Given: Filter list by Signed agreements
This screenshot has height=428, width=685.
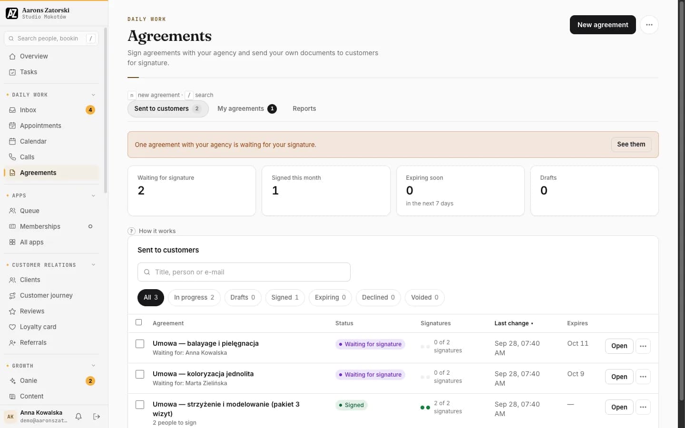Looking at the screenshot, I should click(x=285, y=298).
